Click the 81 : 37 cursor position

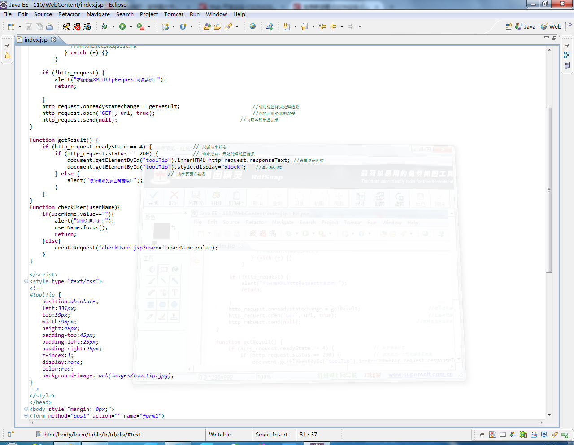[x=308, y=435]
